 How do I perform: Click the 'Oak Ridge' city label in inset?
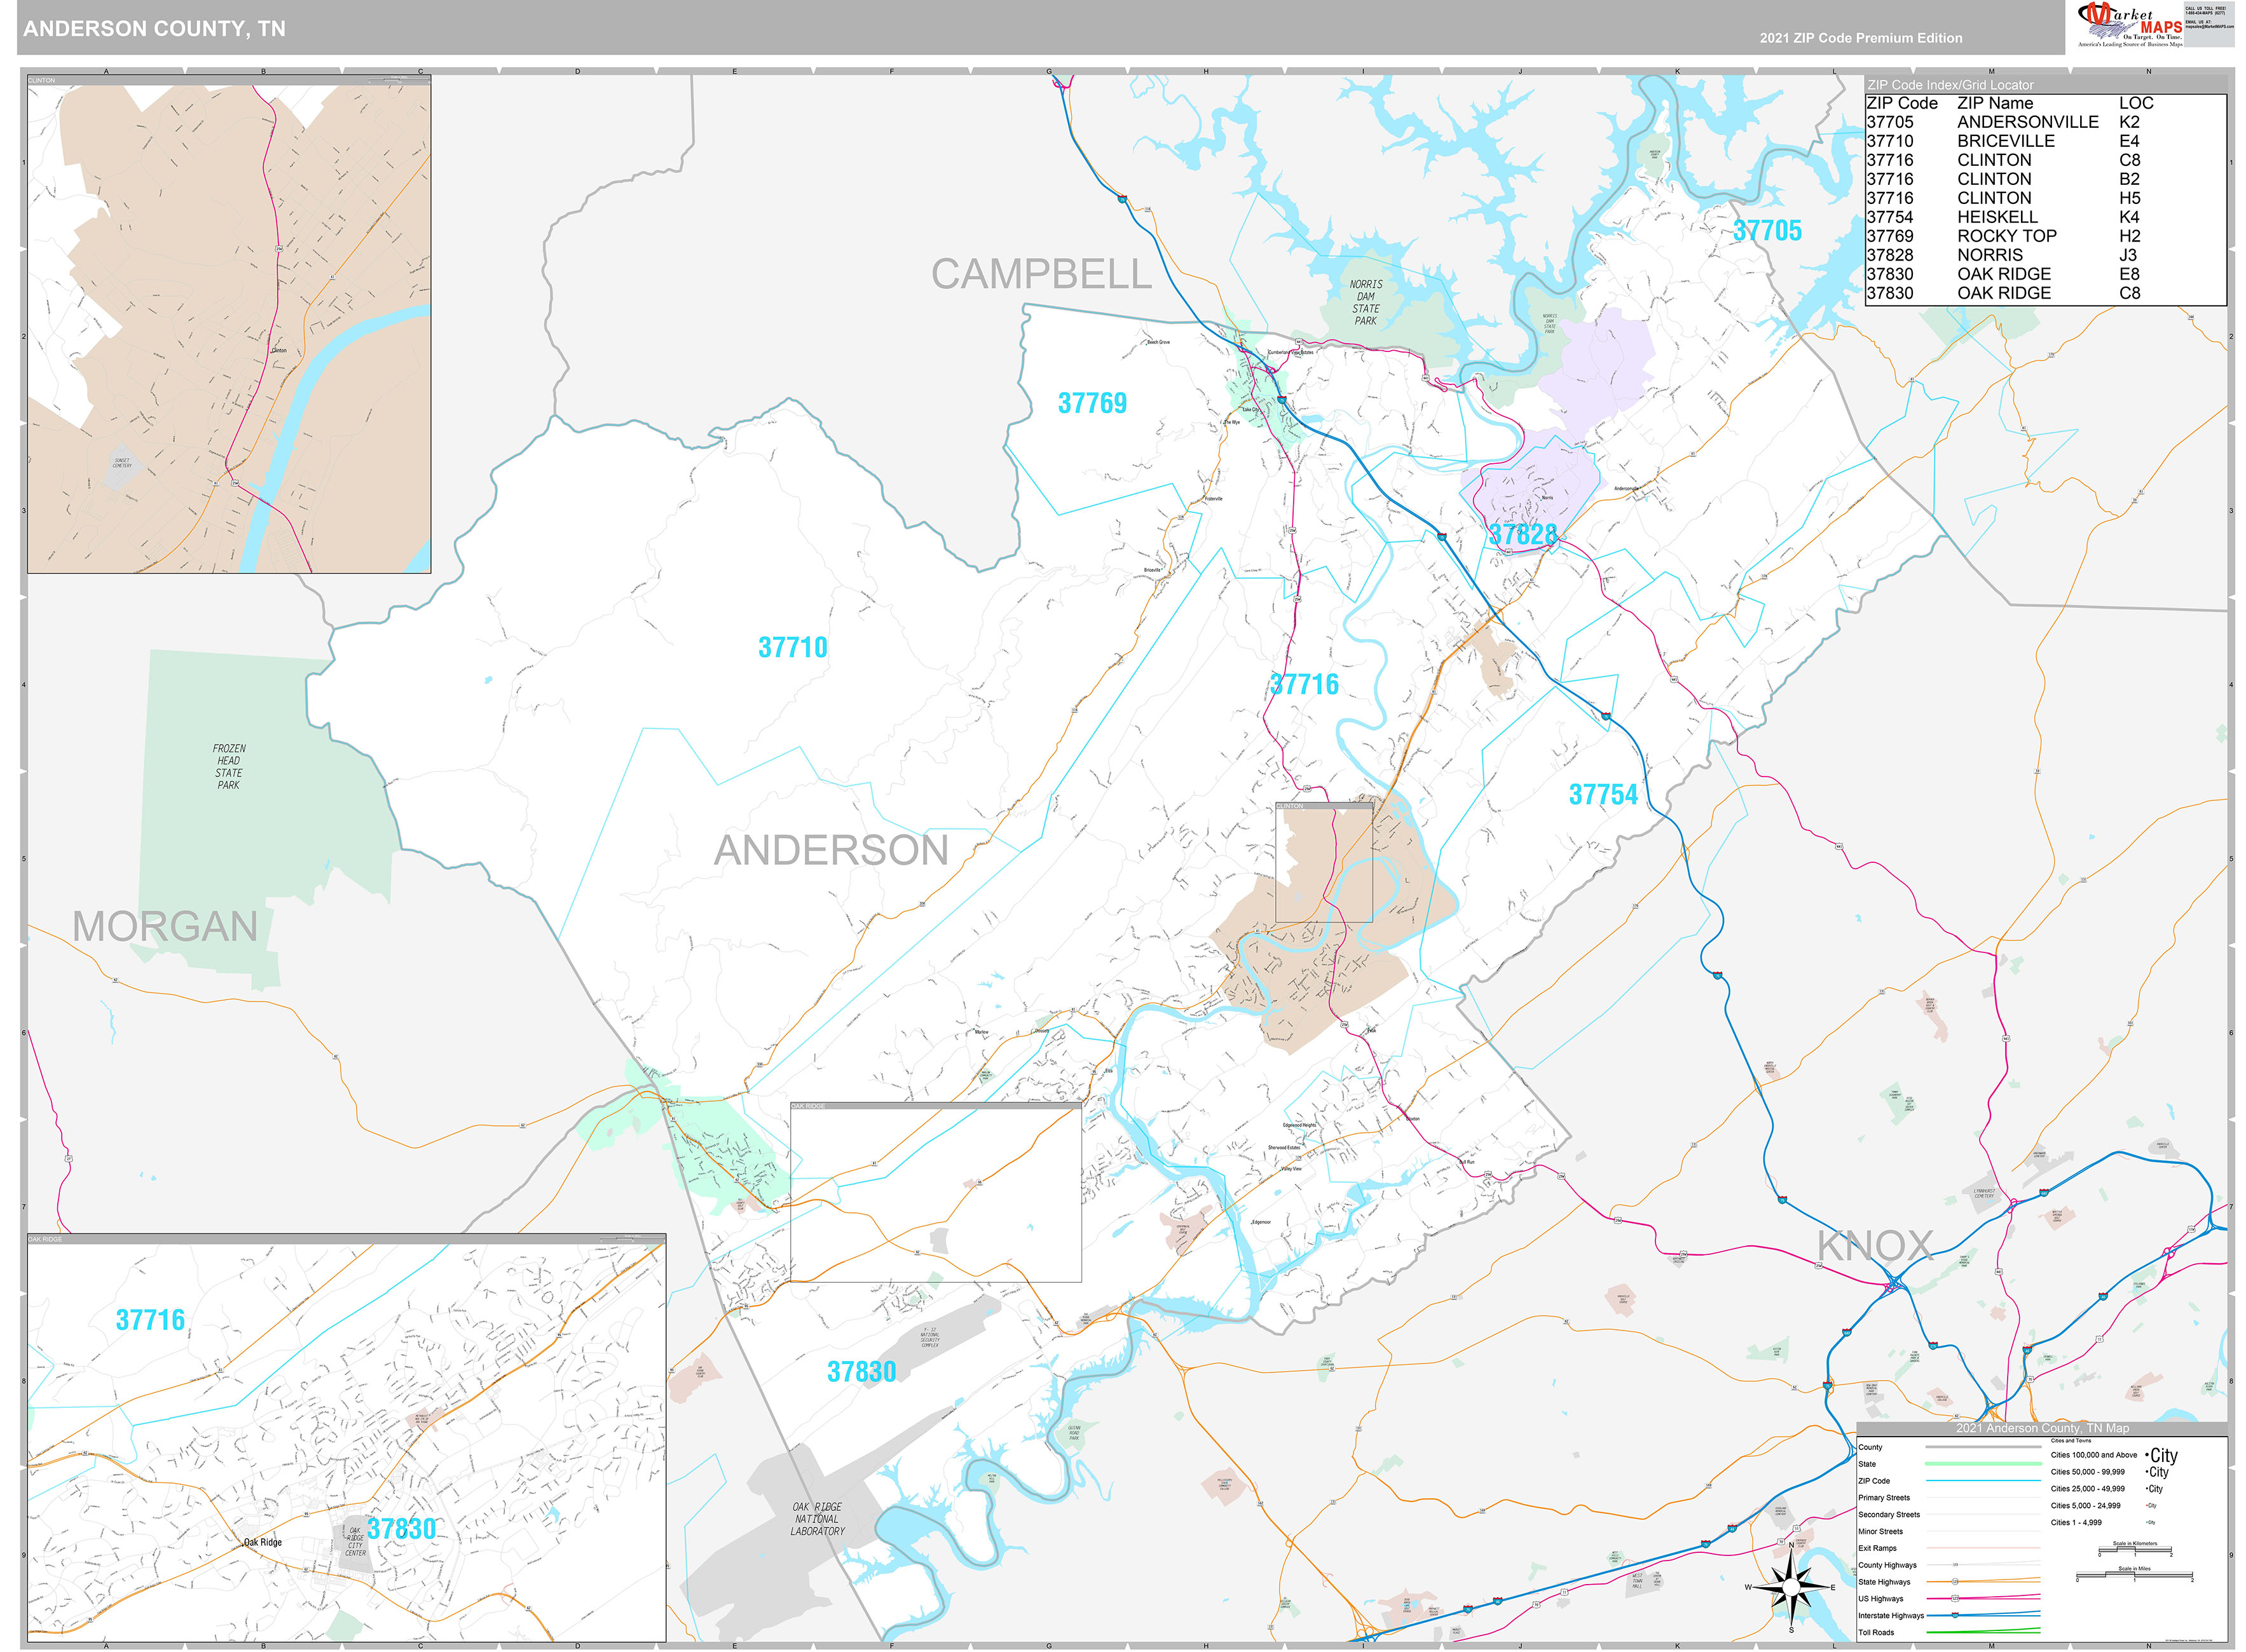click(263, 1542)
